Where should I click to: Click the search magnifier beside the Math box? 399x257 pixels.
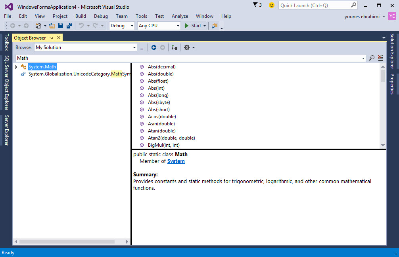[x=372, y=58]
